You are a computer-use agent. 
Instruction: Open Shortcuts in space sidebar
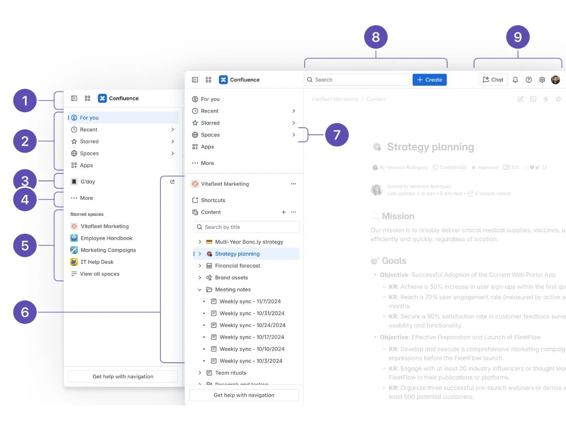coord(244,200)
